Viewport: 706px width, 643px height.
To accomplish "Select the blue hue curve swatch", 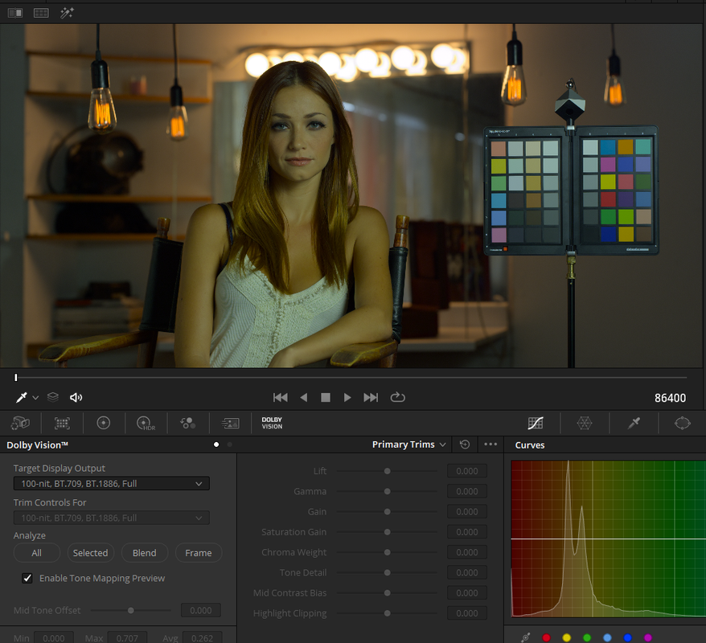I will pyautogui.click(x=628, y=637).
